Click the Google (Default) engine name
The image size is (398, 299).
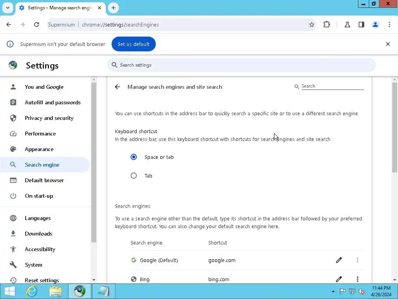click(159, 260)
